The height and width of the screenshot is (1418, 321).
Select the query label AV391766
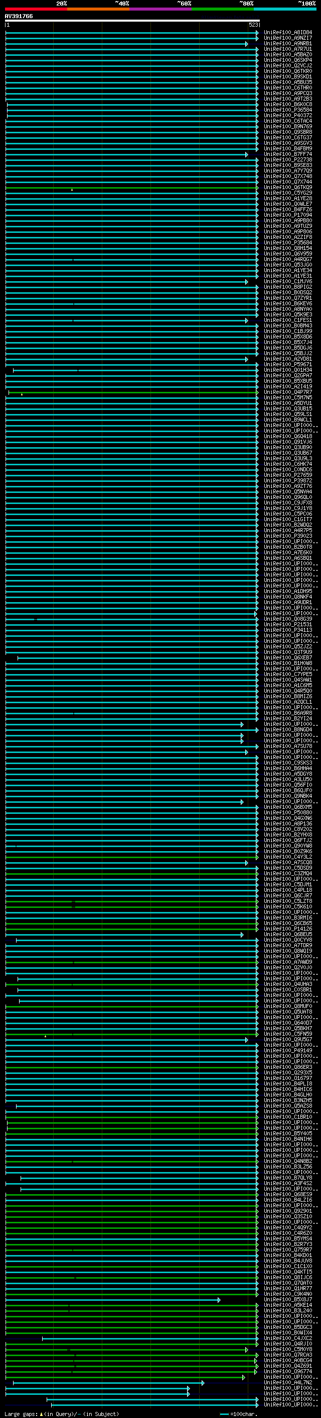coord(19,17)
